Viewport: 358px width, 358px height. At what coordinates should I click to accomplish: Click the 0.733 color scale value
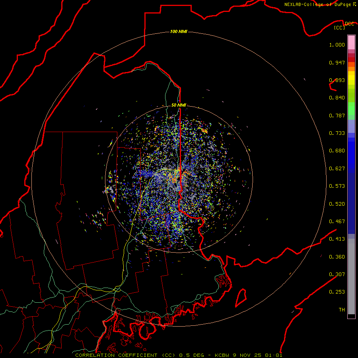[x=337, y=133]
